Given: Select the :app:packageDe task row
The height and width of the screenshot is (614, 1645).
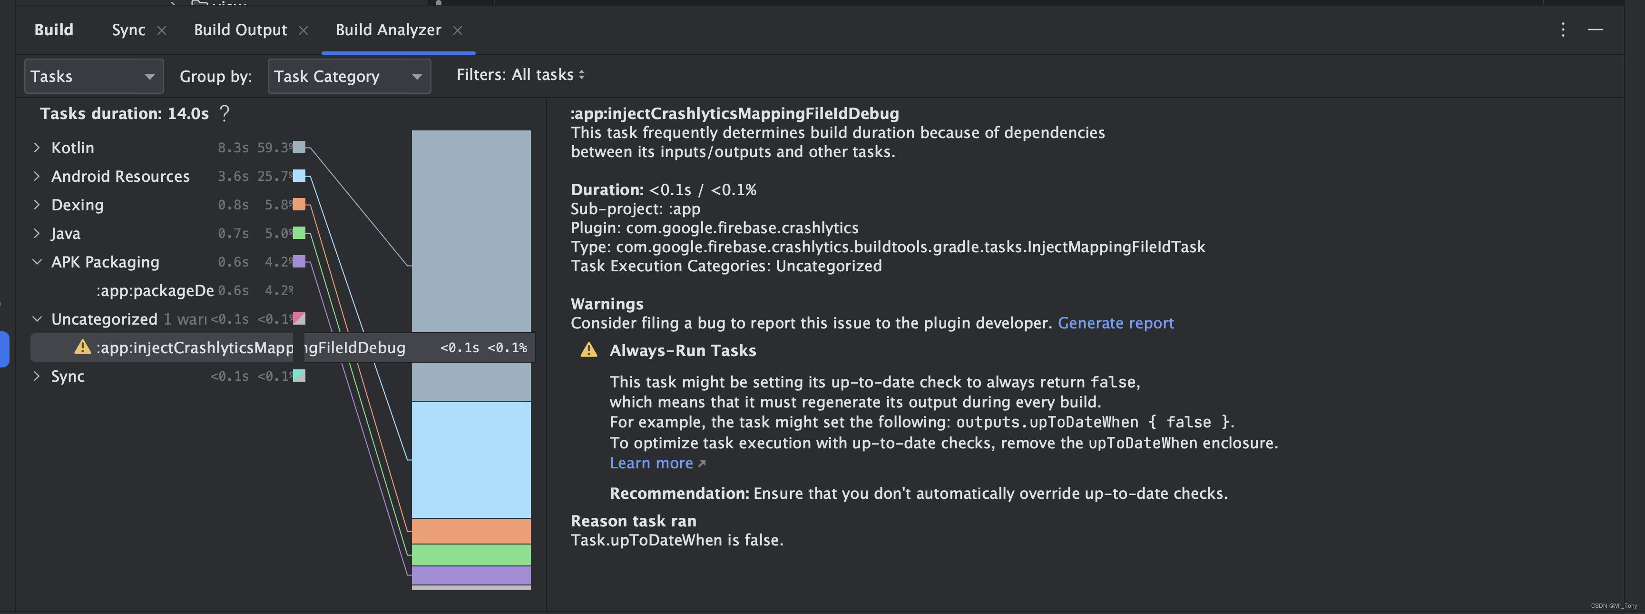Looking at the screenshot, I should pos(155,291).
